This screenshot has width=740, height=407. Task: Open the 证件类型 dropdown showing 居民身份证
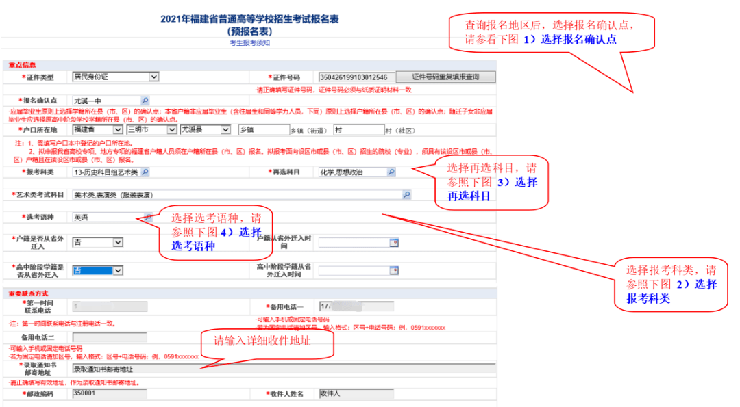point(154,77)
